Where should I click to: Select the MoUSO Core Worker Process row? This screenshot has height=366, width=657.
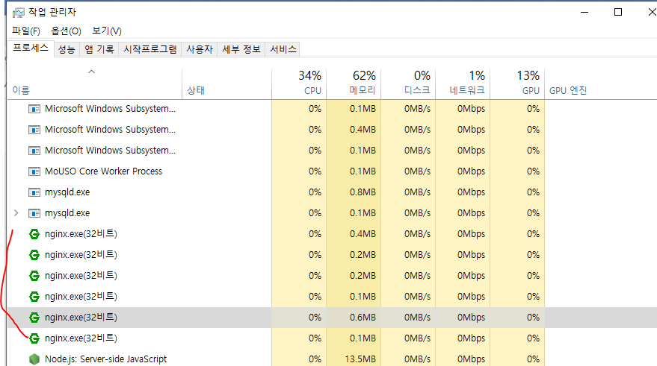click(332, 171)
